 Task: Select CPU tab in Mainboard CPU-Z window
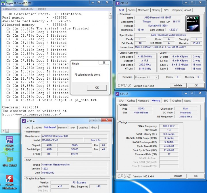pos(28,128)
